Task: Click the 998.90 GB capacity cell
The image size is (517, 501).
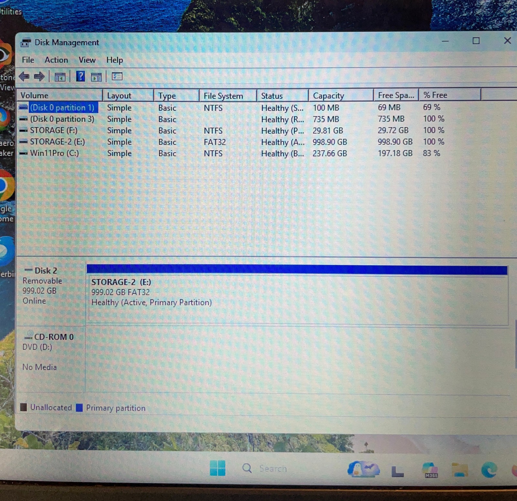Action: point(330,142)
